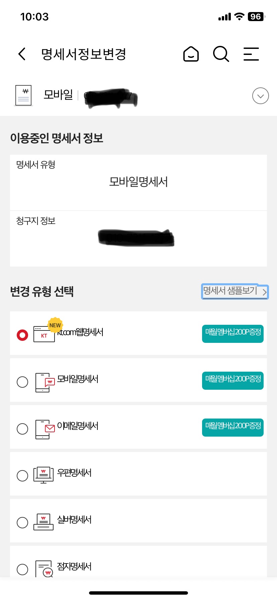Viewport: 277px width, 600px height.
Task: Select the 이메일명세서 radio button
Action: pos(22,429)
